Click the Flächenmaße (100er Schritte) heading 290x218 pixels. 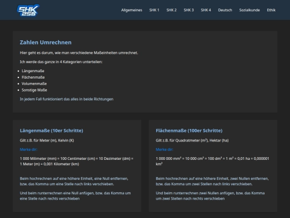189,130
